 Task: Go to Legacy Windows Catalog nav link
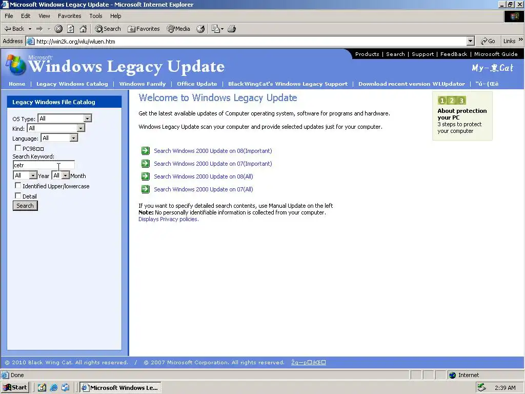[x=72, y=84]
